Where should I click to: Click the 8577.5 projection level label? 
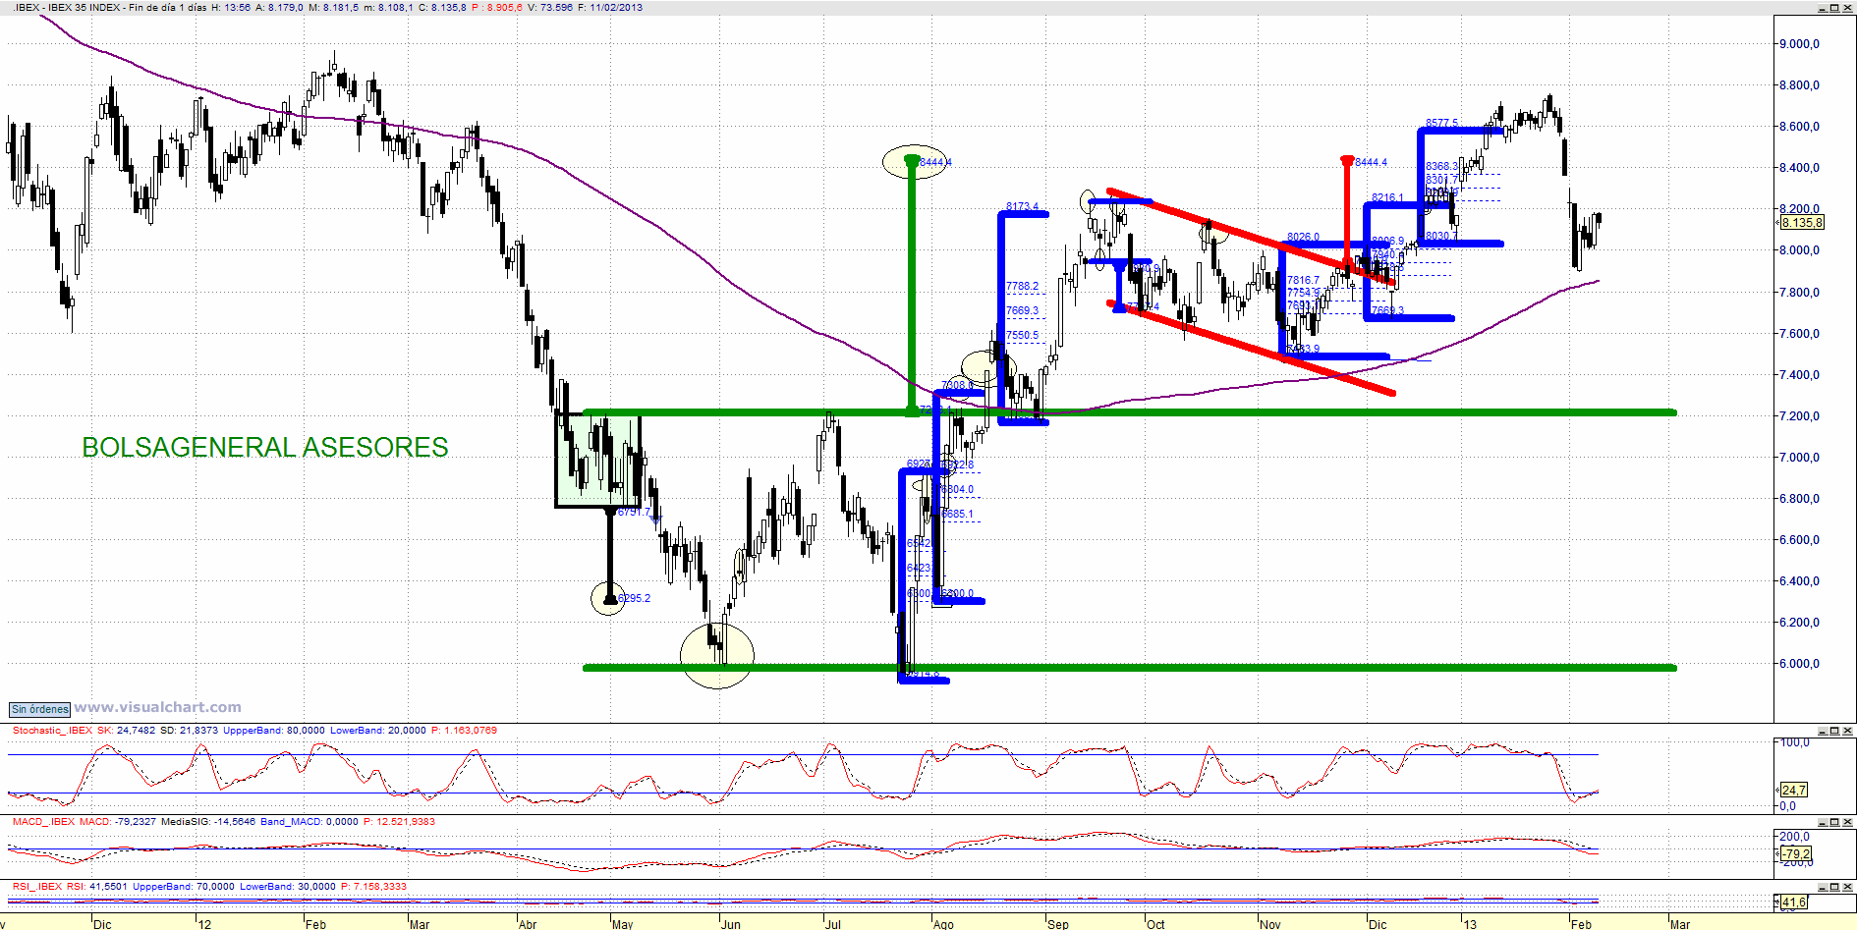click(1441, 124)
